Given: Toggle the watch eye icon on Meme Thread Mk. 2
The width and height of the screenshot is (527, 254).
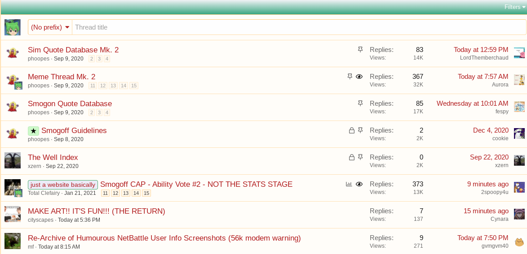Looking at the screenshot, I should (x=359, y=77).
